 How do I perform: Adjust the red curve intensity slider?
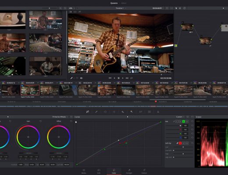(x=173, y=129)
